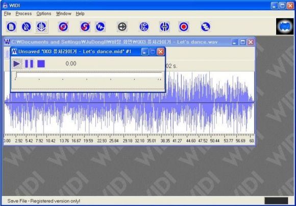Viewport: 296px width, 206px height.
Task: Close the main WIDI window
Action: click(x=290, y=6)
